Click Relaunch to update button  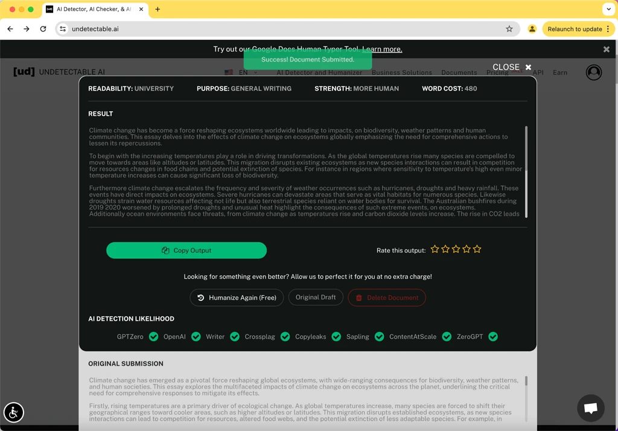click(575, 29)
